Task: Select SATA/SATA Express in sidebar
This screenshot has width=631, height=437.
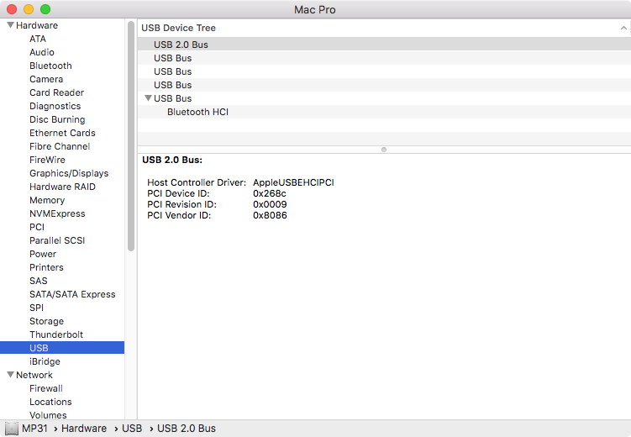Action: (x=72, y=294)
